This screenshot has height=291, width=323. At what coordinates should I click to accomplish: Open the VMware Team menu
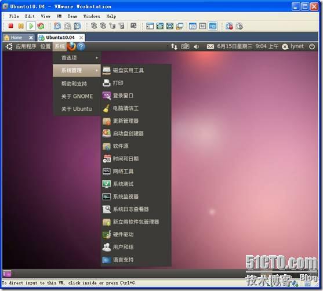(x=72, y=16)
